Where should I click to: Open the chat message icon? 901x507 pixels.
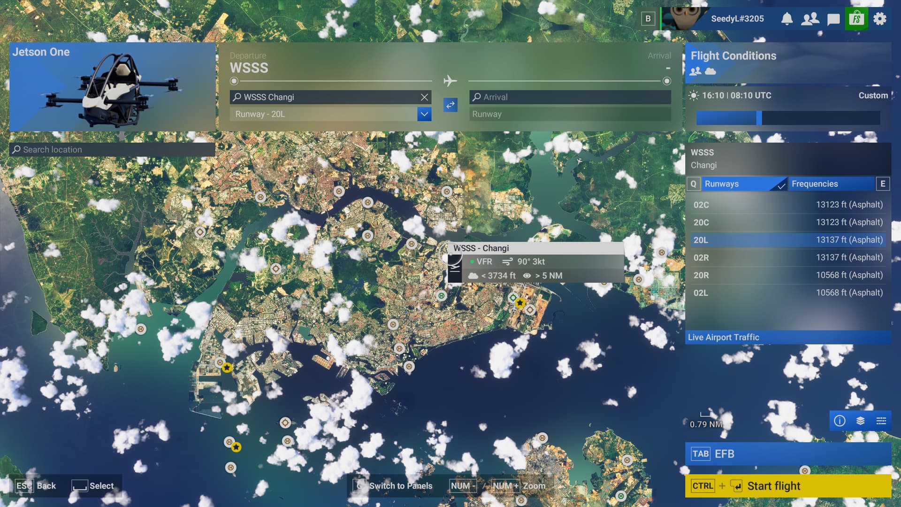click(833, 19)
